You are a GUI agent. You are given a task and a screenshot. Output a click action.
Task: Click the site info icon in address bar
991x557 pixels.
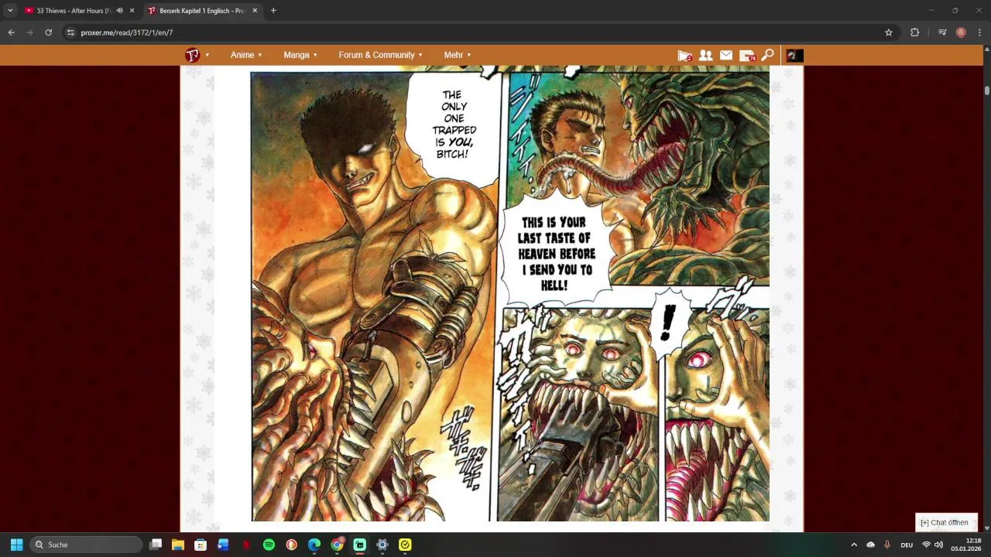(x=70, y=32)
